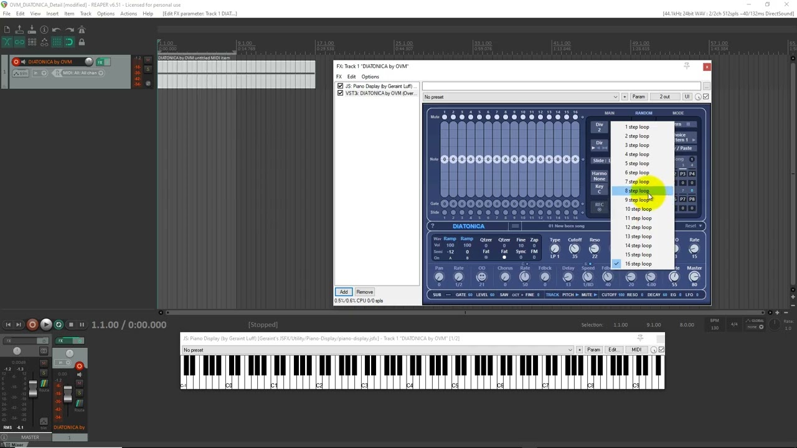Open filter Type LP 1 selector
797x448 pixels.
pyautogui.click(x=554, y=248)
